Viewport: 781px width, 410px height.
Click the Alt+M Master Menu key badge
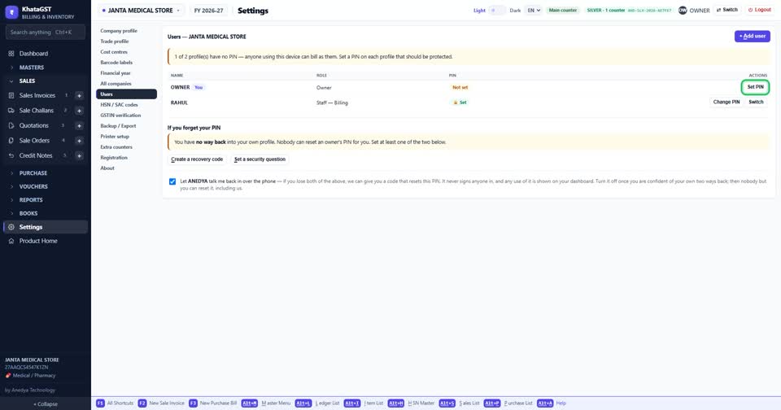(x=250, y=403)
